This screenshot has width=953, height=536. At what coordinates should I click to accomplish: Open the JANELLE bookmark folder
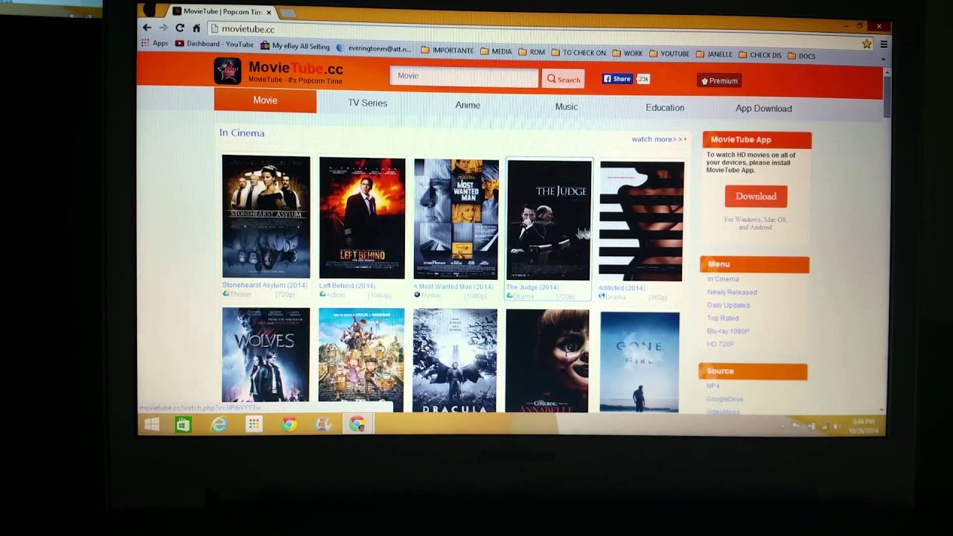pyautogui.click(x=714, y=54)
